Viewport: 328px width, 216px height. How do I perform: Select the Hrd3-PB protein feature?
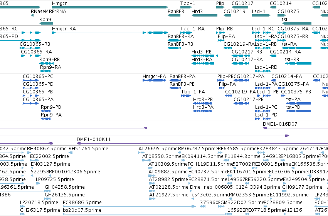202,103
